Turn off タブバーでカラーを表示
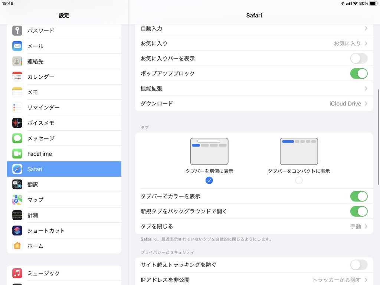Screen dimensions: 380x285 (x=358, y=196)
